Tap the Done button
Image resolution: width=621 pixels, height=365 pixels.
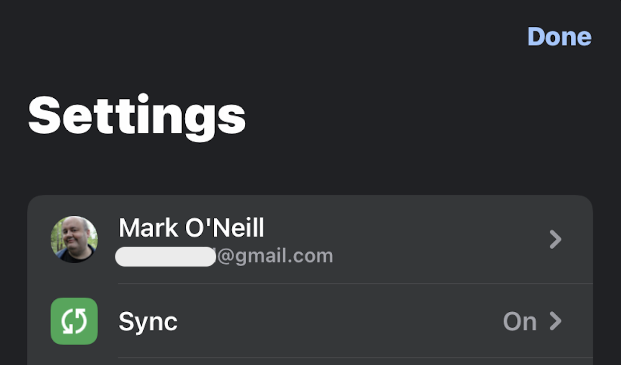[x=559, y=37]
